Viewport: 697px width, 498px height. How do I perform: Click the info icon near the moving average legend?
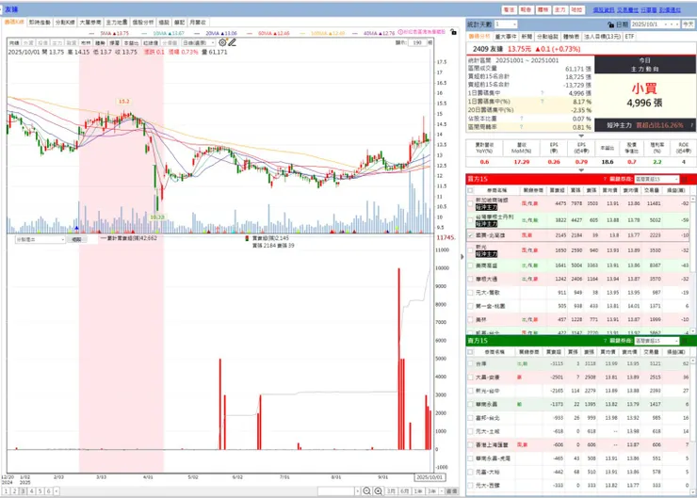pyautogui.click(x=400, y=32)
